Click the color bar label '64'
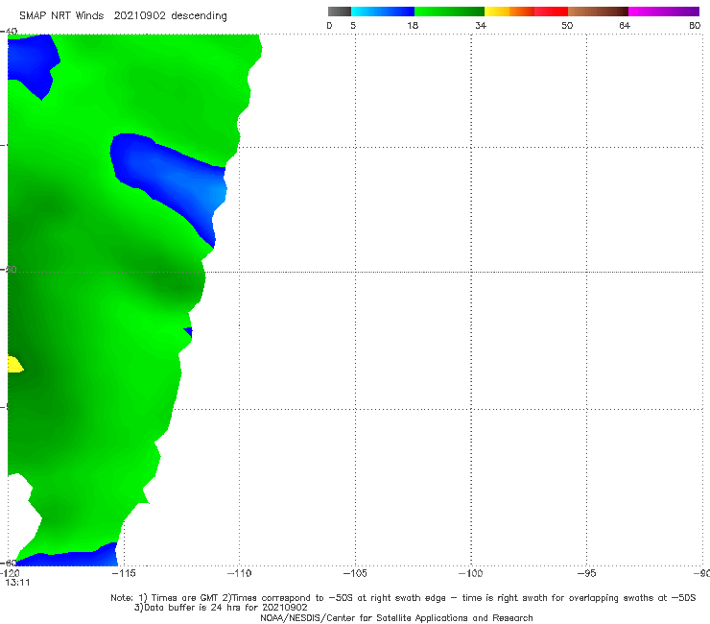Image resolution: width=710 pixels, height=624 pixels. (625, 25)
